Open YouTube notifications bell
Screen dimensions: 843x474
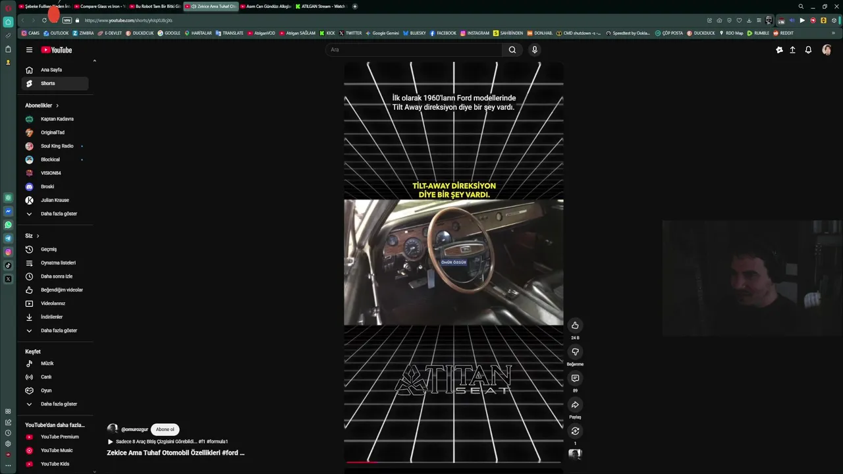[x=808, y=50]
